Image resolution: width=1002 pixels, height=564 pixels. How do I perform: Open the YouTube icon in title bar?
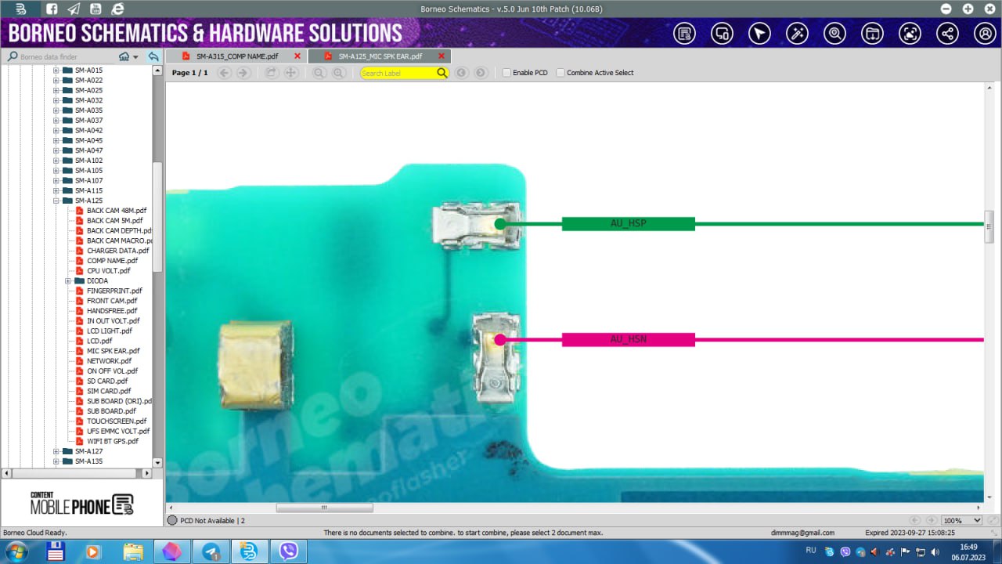point(96,9)
